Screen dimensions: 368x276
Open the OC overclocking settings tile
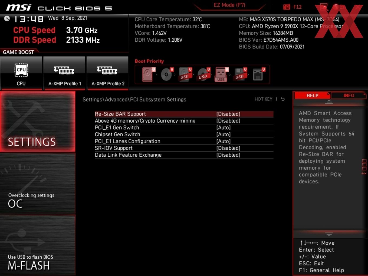click(x=38, y=184)
